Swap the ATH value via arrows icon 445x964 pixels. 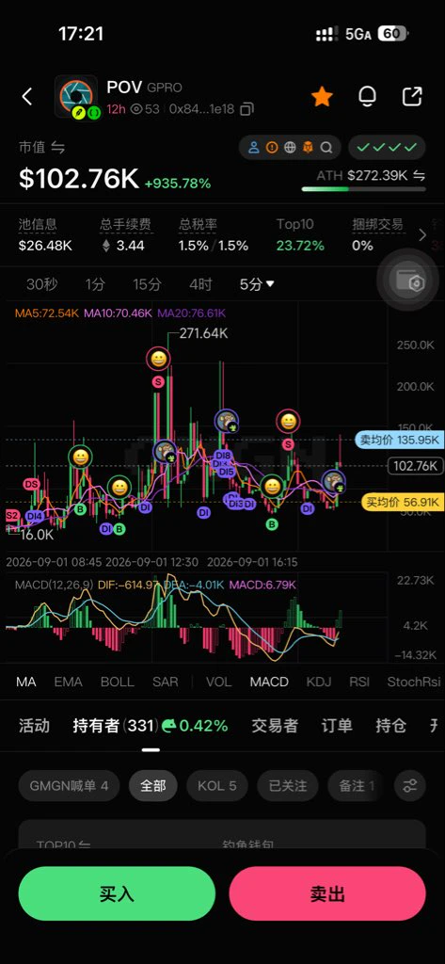click(419, 176)
